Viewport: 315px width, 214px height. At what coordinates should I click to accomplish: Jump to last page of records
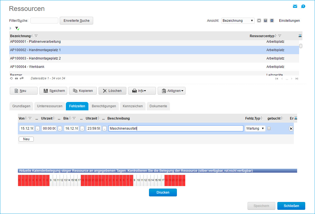297,79
